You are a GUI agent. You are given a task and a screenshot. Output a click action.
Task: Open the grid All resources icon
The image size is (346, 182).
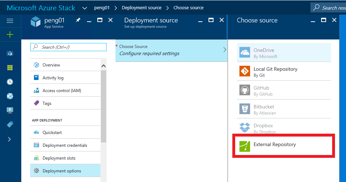tap(10, 68)
